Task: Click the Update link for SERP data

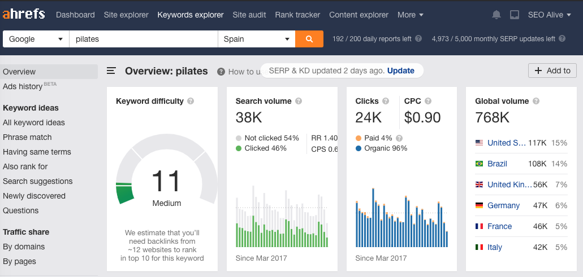Action: click(400, 71)
